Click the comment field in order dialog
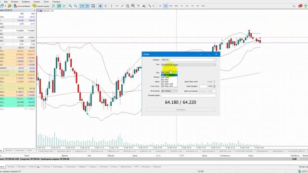 click(x=188, y=95)
